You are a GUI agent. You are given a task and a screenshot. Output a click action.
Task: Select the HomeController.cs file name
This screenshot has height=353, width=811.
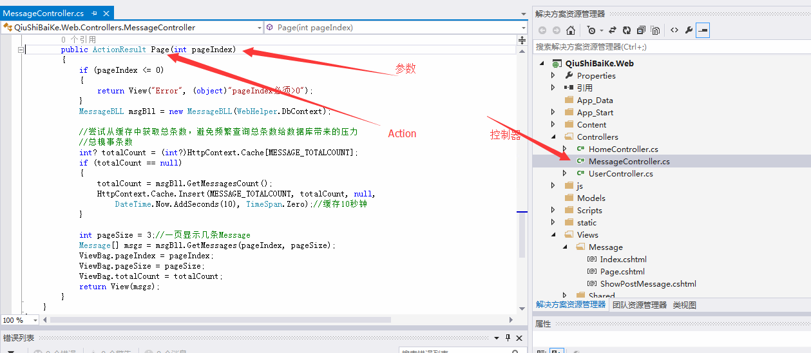point(624,149)
